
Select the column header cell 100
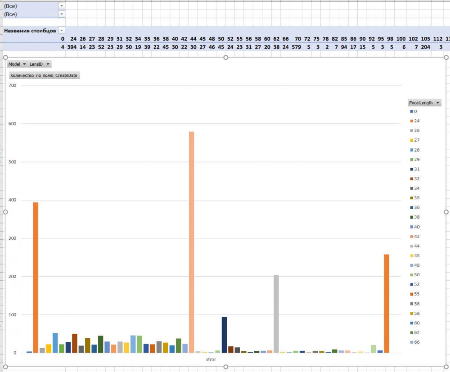[401, 39]
